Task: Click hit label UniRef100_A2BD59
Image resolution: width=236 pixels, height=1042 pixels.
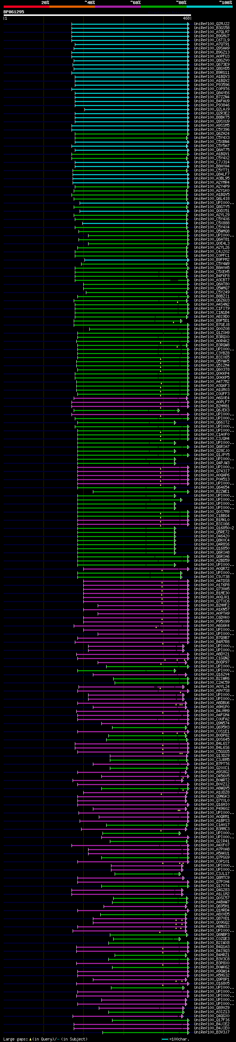Action: tap(211, 560)
